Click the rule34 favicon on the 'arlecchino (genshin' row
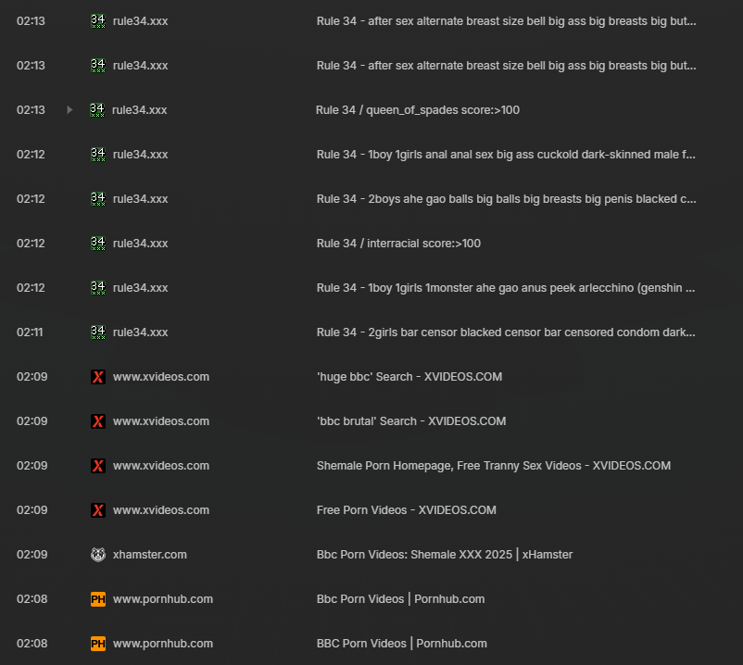The width and height of the screenshot is (743, 665). click(98, 288)
